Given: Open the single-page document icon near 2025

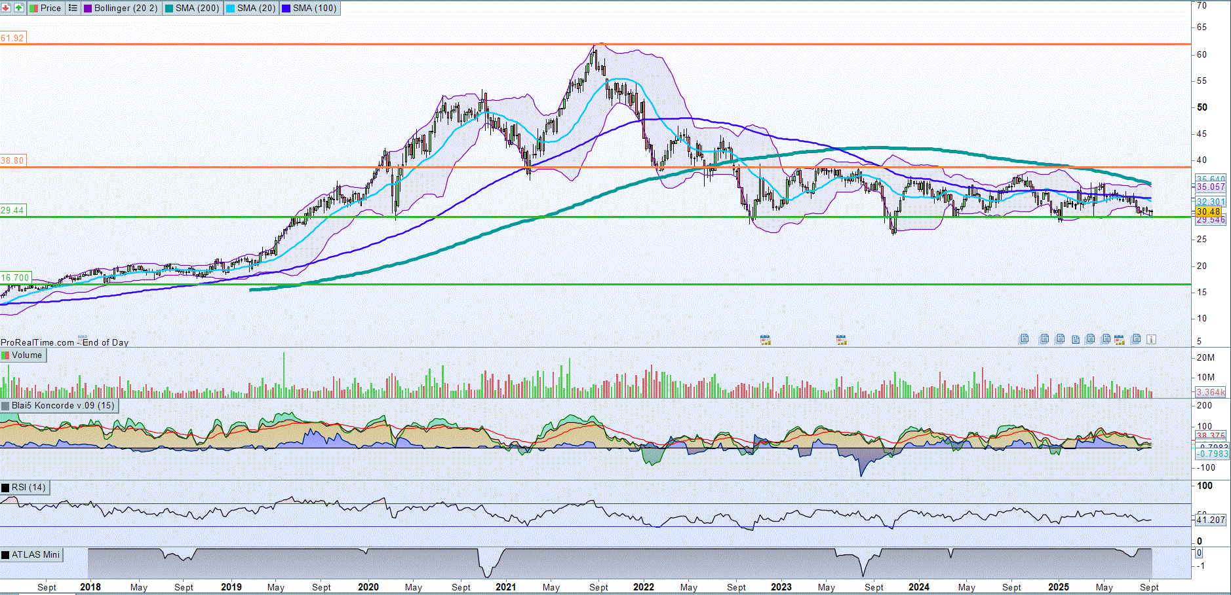Looking at the screenshot, I should (x=1076, y=339).
